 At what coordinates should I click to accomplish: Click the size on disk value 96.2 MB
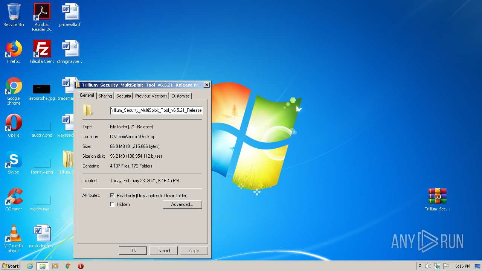[x=136, y=156]
